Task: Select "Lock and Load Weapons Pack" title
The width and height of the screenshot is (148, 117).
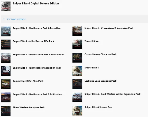Action: tap(100, 81)
